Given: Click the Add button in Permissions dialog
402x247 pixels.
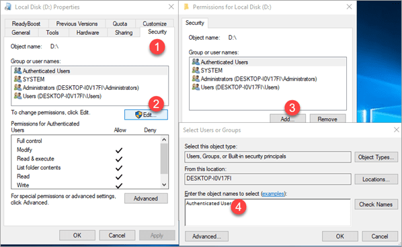Looking at the screenshot, I should click(288, 119).
